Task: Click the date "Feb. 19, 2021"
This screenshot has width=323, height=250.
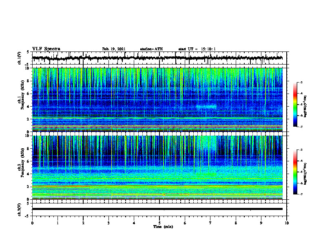Action: [x=114, y=49]
